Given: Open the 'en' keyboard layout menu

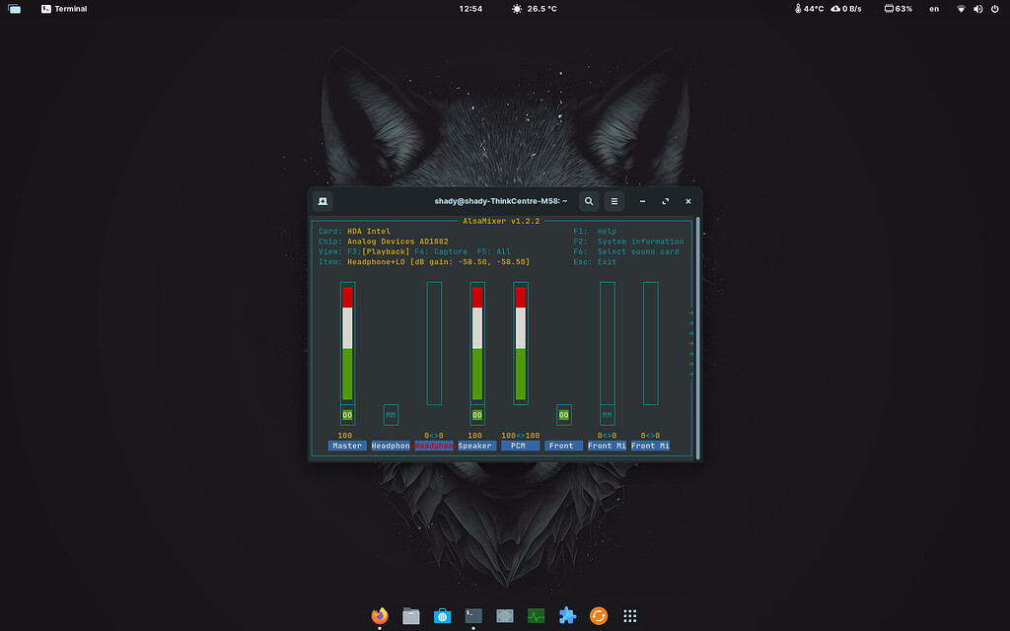Looking at the screenshot, I should [x=934, y=9].
